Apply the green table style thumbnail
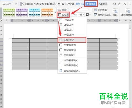The height and width of the screenshot is (108, 132). coord(9,13)
